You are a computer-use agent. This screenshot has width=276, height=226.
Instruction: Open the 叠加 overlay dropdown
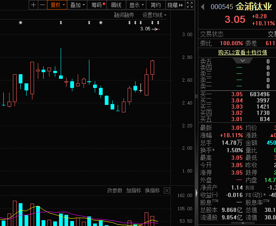click(78, 5)
